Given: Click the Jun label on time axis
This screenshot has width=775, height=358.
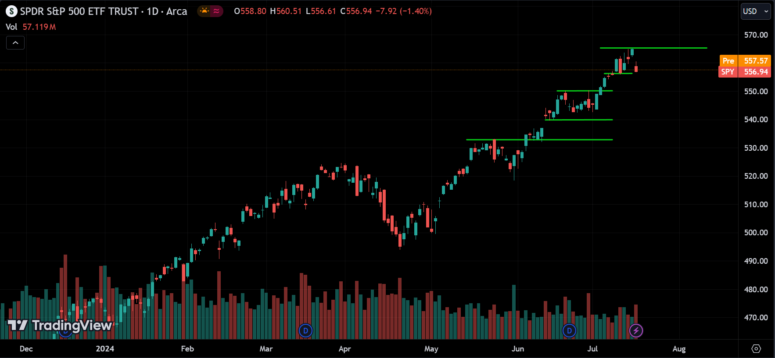Looking at the screenshot, I should (x=518, y=349).
